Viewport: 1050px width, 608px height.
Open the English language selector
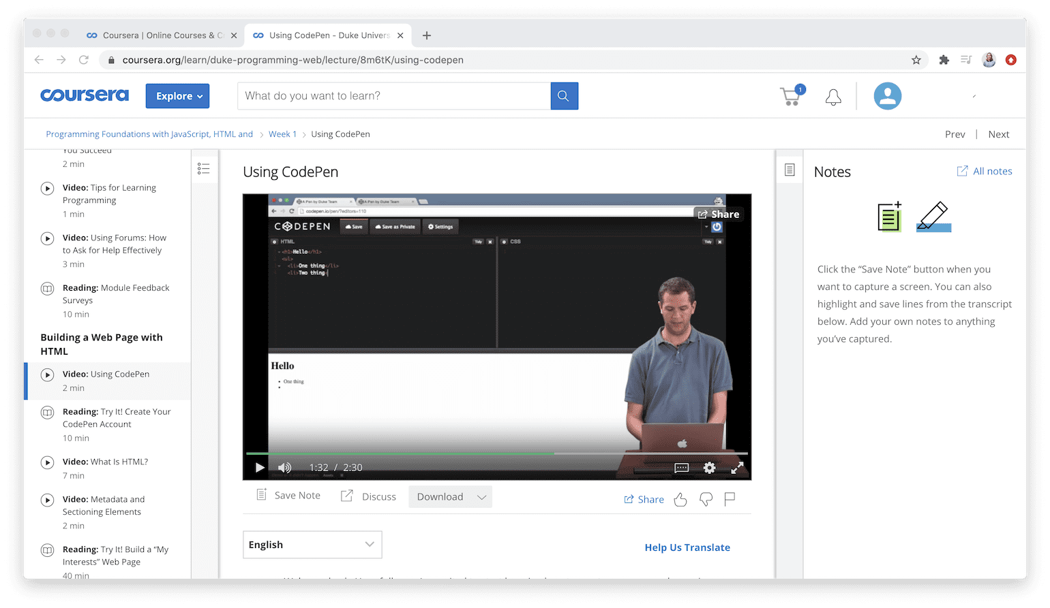pyautogui.click(x=312, y=545)
